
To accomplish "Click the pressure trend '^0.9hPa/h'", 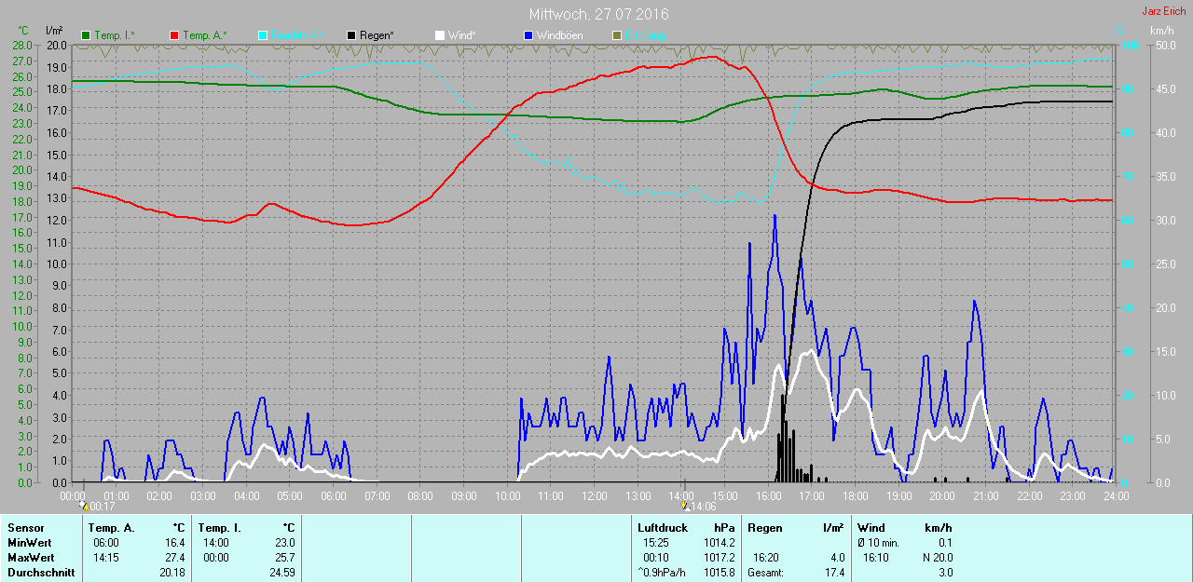I will pyautogui.click(x=661, y=573).
